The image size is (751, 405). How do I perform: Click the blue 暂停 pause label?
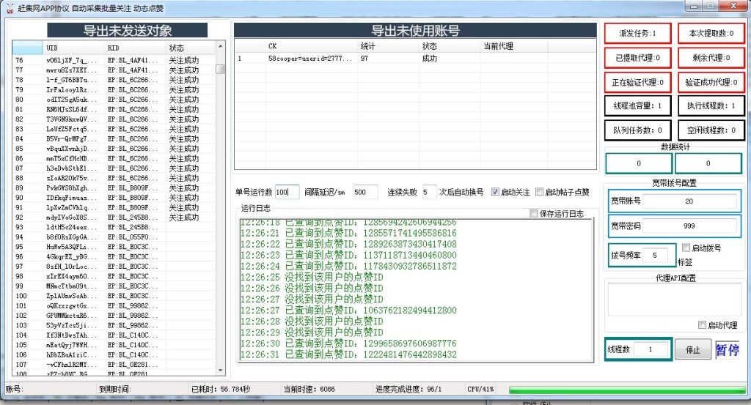pos(728,349)
